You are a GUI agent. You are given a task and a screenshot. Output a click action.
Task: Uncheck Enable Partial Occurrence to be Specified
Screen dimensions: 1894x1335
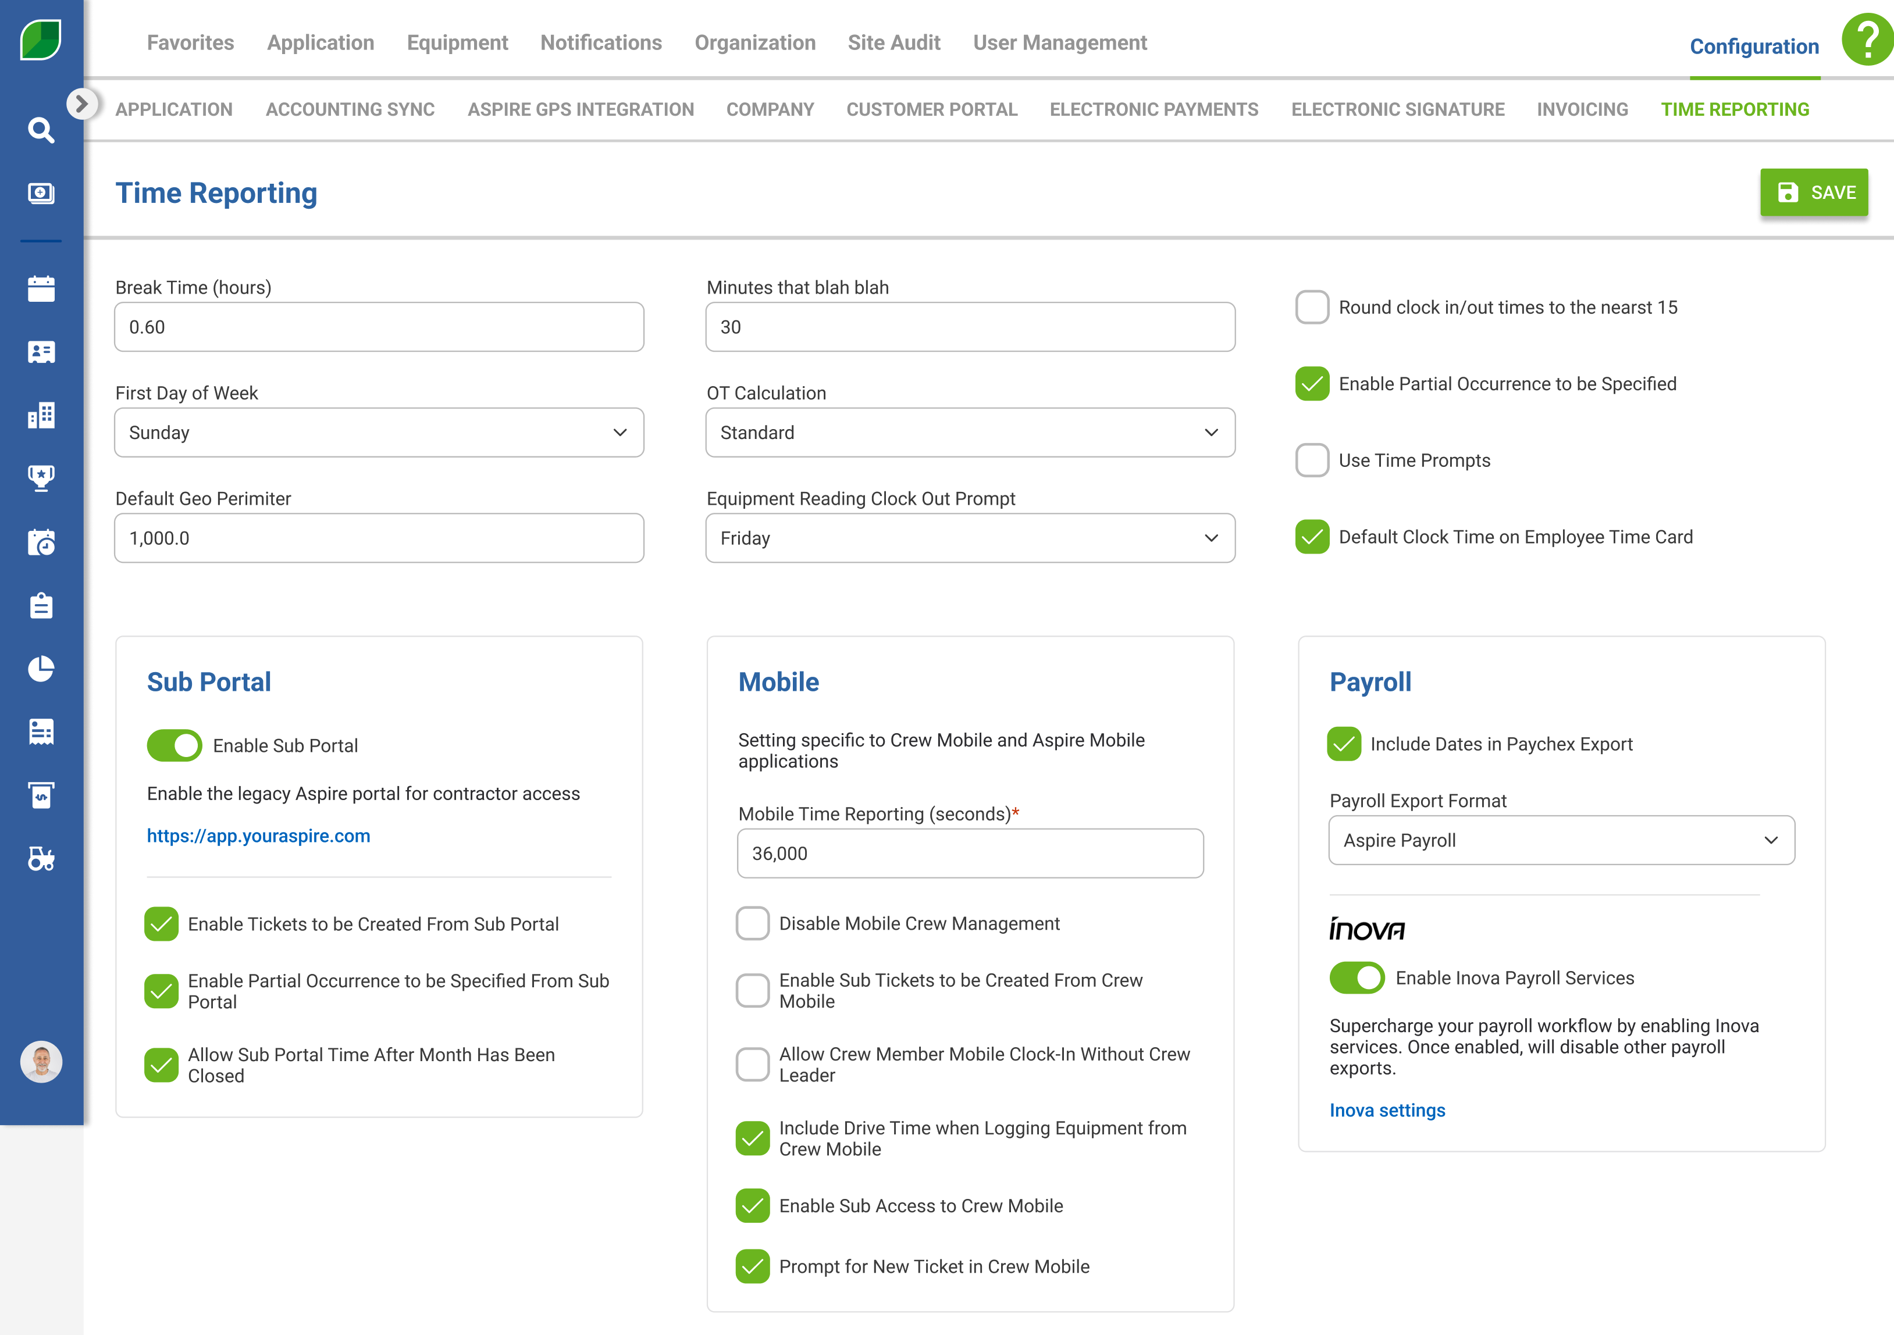[x=1312, y=383]
